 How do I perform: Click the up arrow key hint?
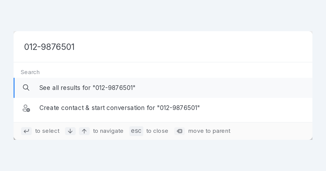click(84, 131)
